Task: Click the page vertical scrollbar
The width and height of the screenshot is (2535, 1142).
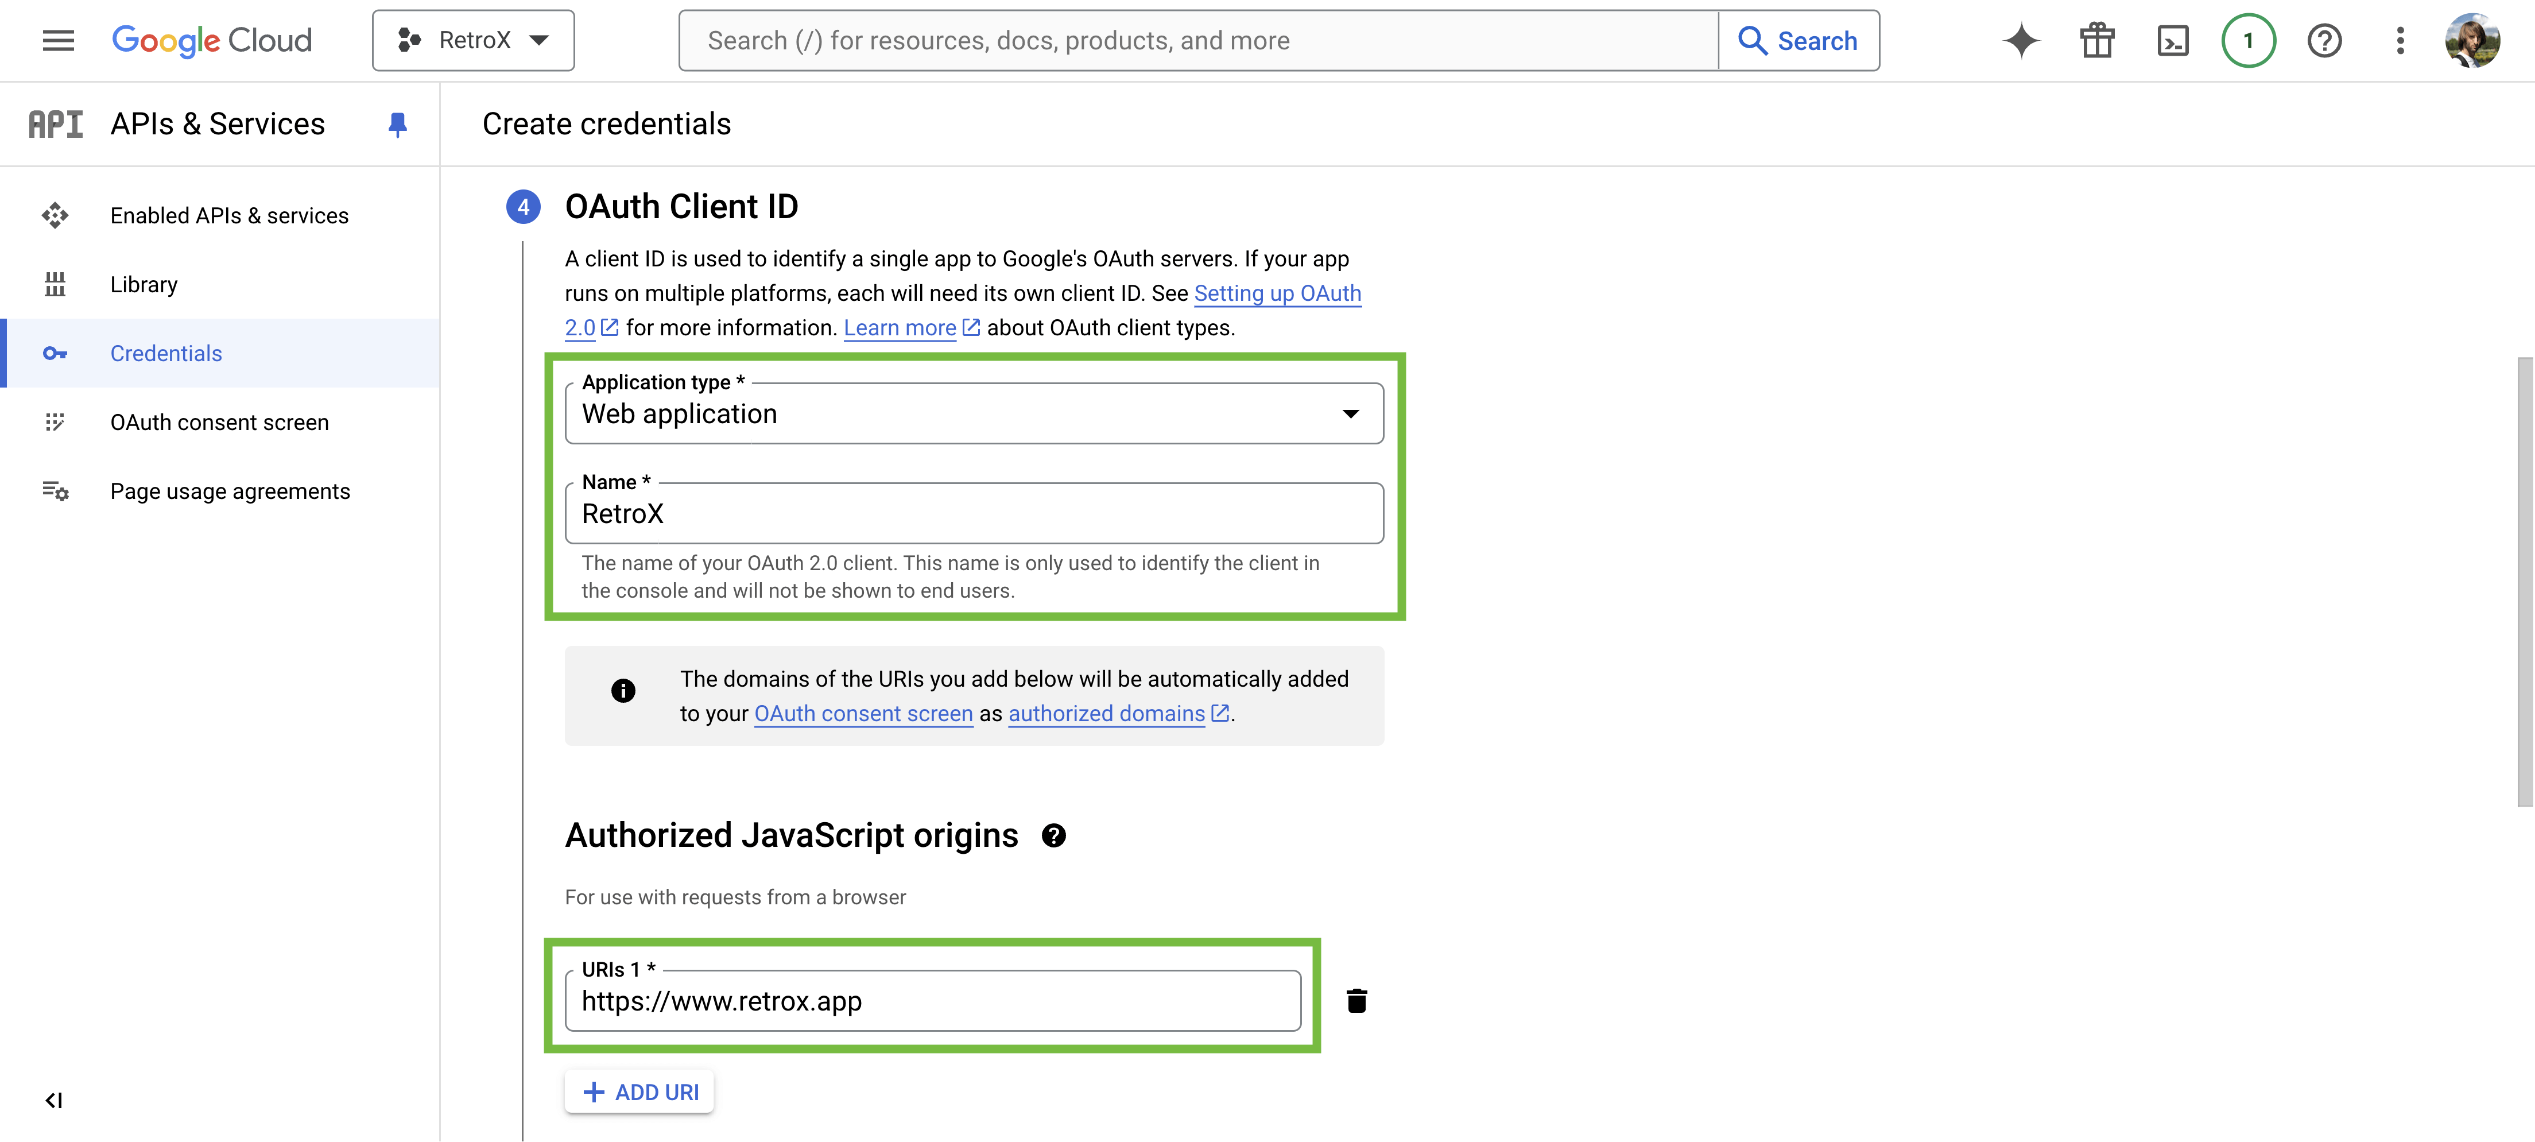Action: (x=2525, y=582)
